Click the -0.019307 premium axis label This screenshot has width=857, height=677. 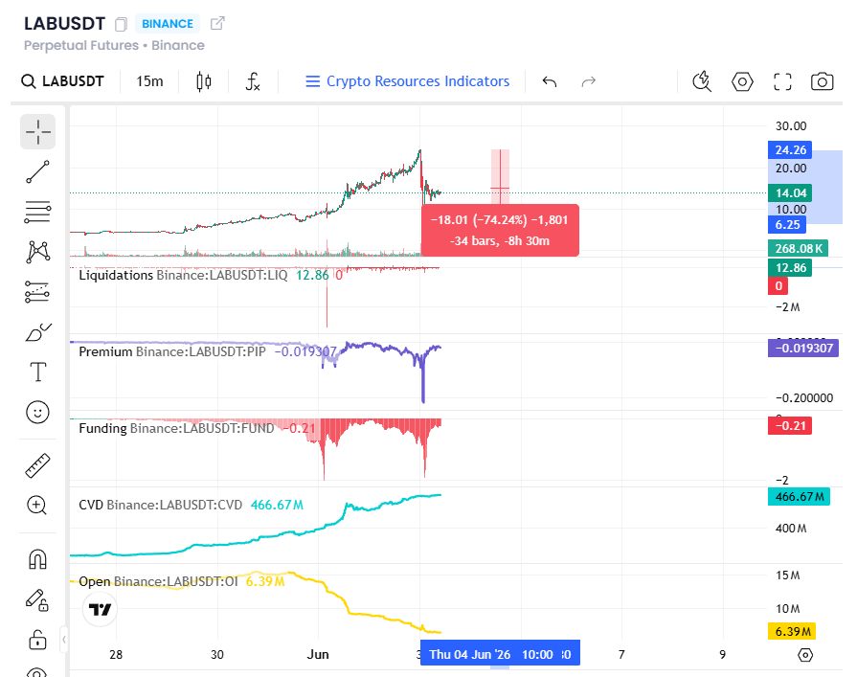coord(802,348)
